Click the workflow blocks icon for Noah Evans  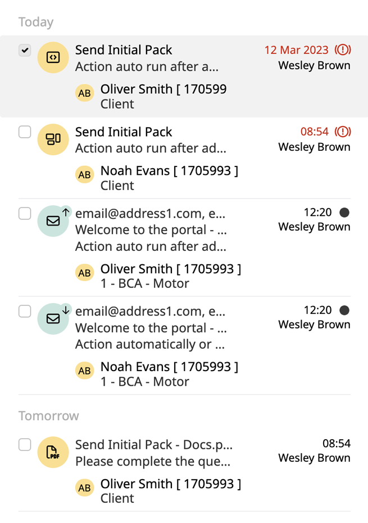pyautogui.click(x=53, y=139)
